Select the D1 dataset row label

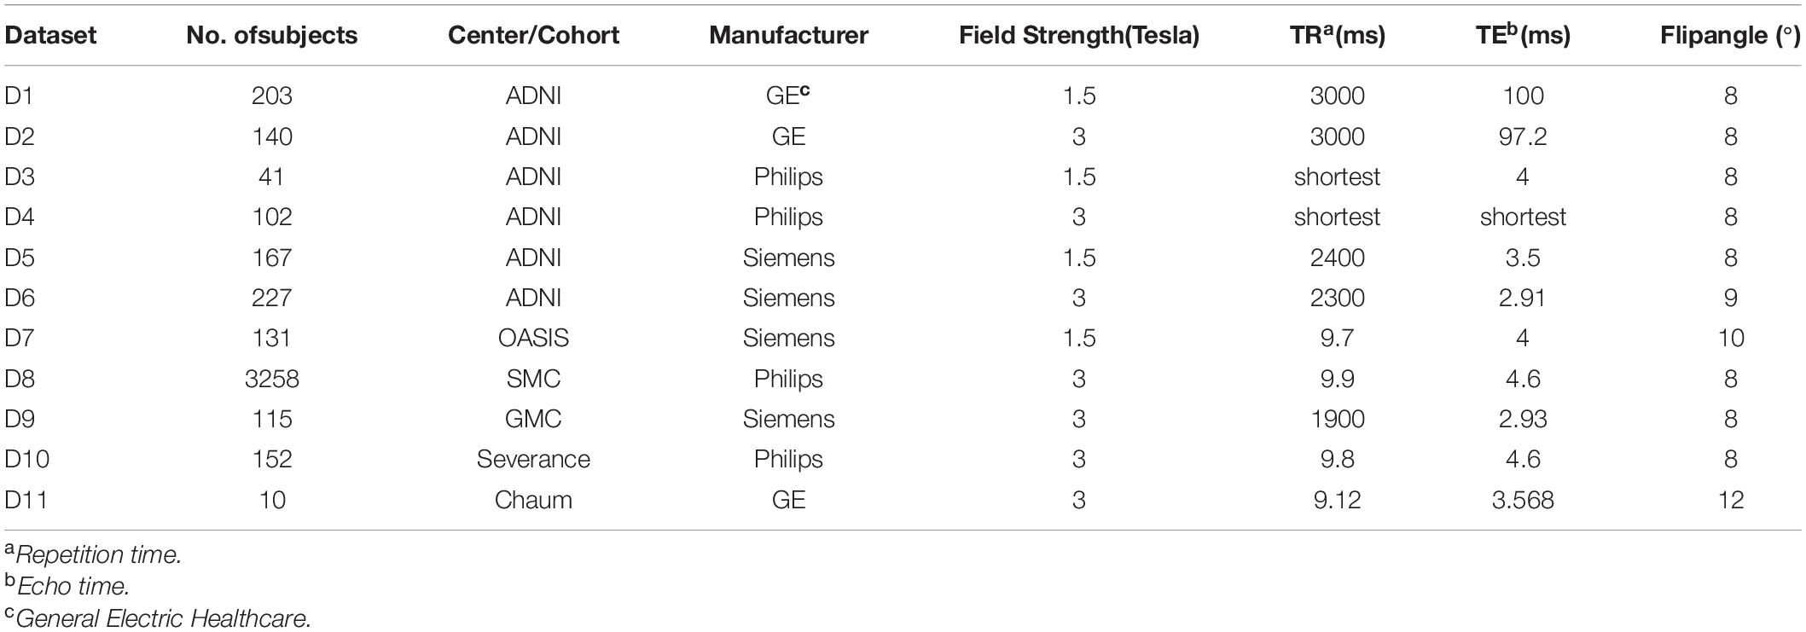click(19, 96)
